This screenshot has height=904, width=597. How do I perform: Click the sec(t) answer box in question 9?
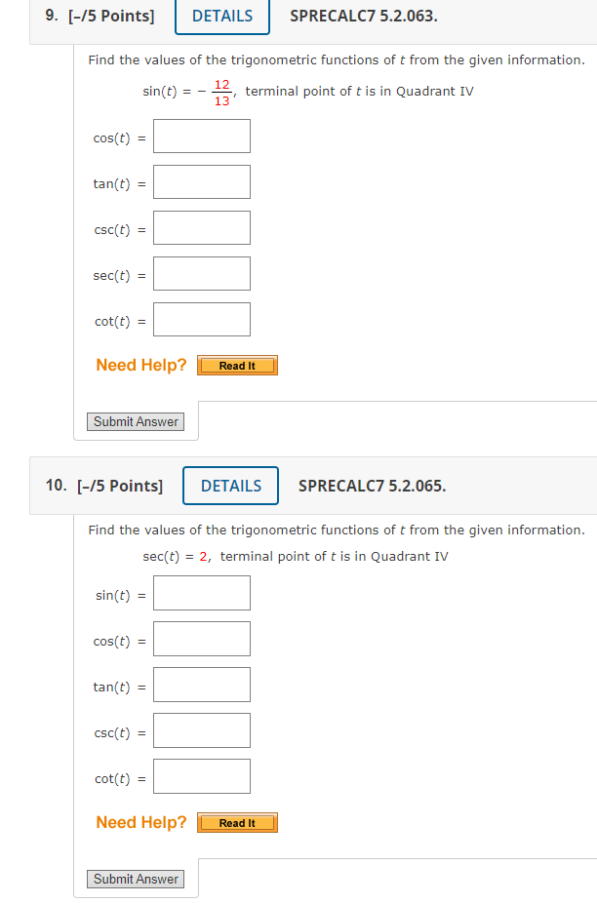click(201, 274)
